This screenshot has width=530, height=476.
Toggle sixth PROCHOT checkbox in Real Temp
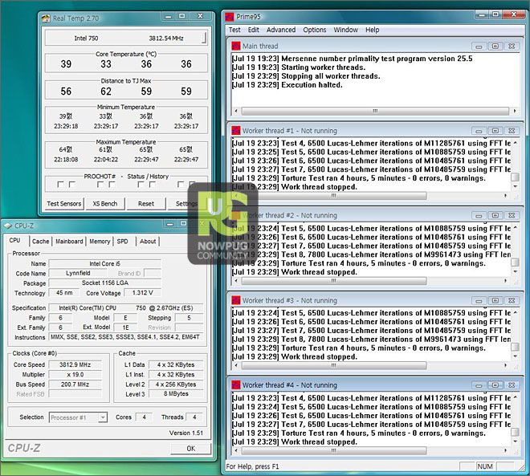coord(153,185)
